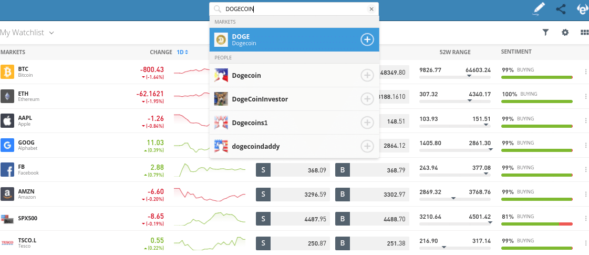Click the DogeCoinInvestor avatar

click(x=221, y=99)
